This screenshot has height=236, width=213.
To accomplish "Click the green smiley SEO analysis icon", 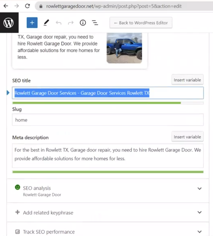I will click(x=18, y=187).
